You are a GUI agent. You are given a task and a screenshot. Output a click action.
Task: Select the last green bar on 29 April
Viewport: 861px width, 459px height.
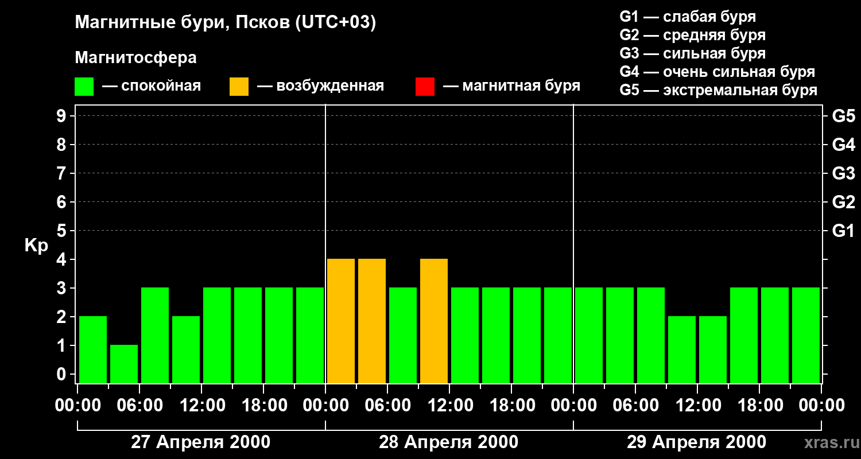(806, 335)
